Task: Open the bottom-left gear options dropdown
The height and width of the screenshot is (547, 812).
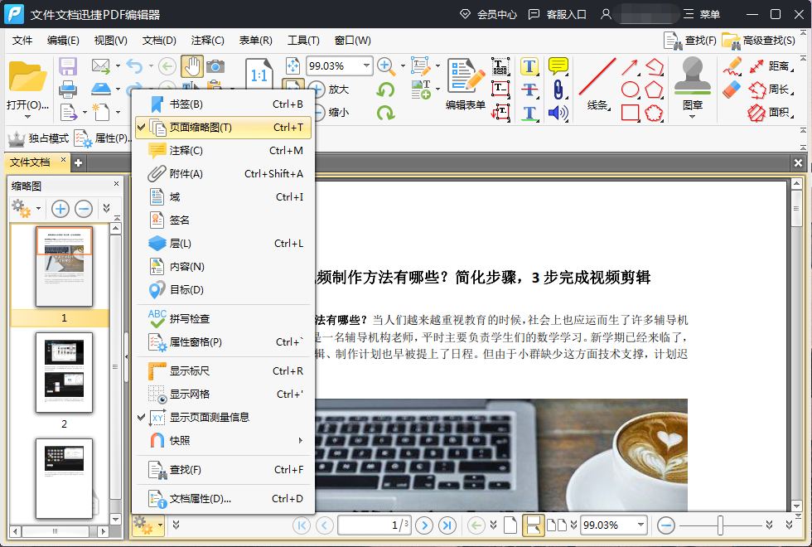Action: click(x=148, y=525)
